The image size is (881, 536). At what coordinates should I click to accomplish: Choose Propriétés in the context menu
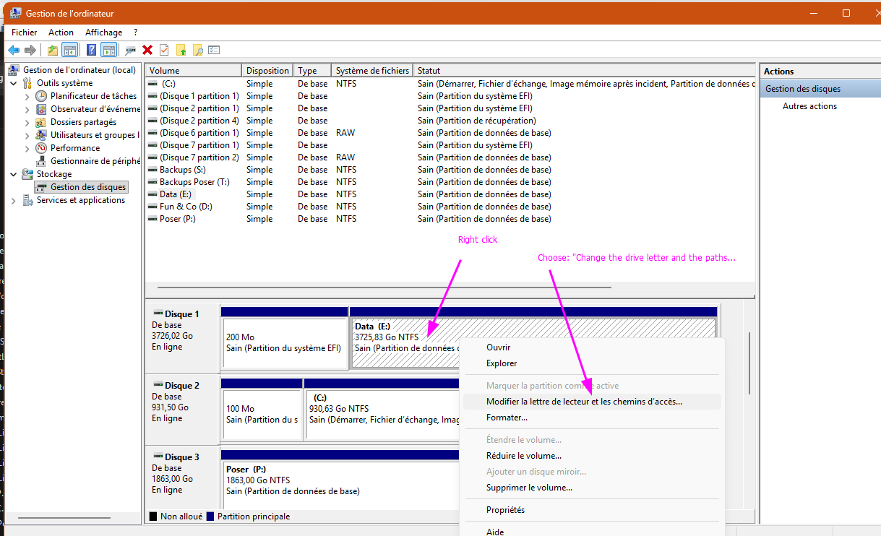pyautogui.click(x=505, y=510)
